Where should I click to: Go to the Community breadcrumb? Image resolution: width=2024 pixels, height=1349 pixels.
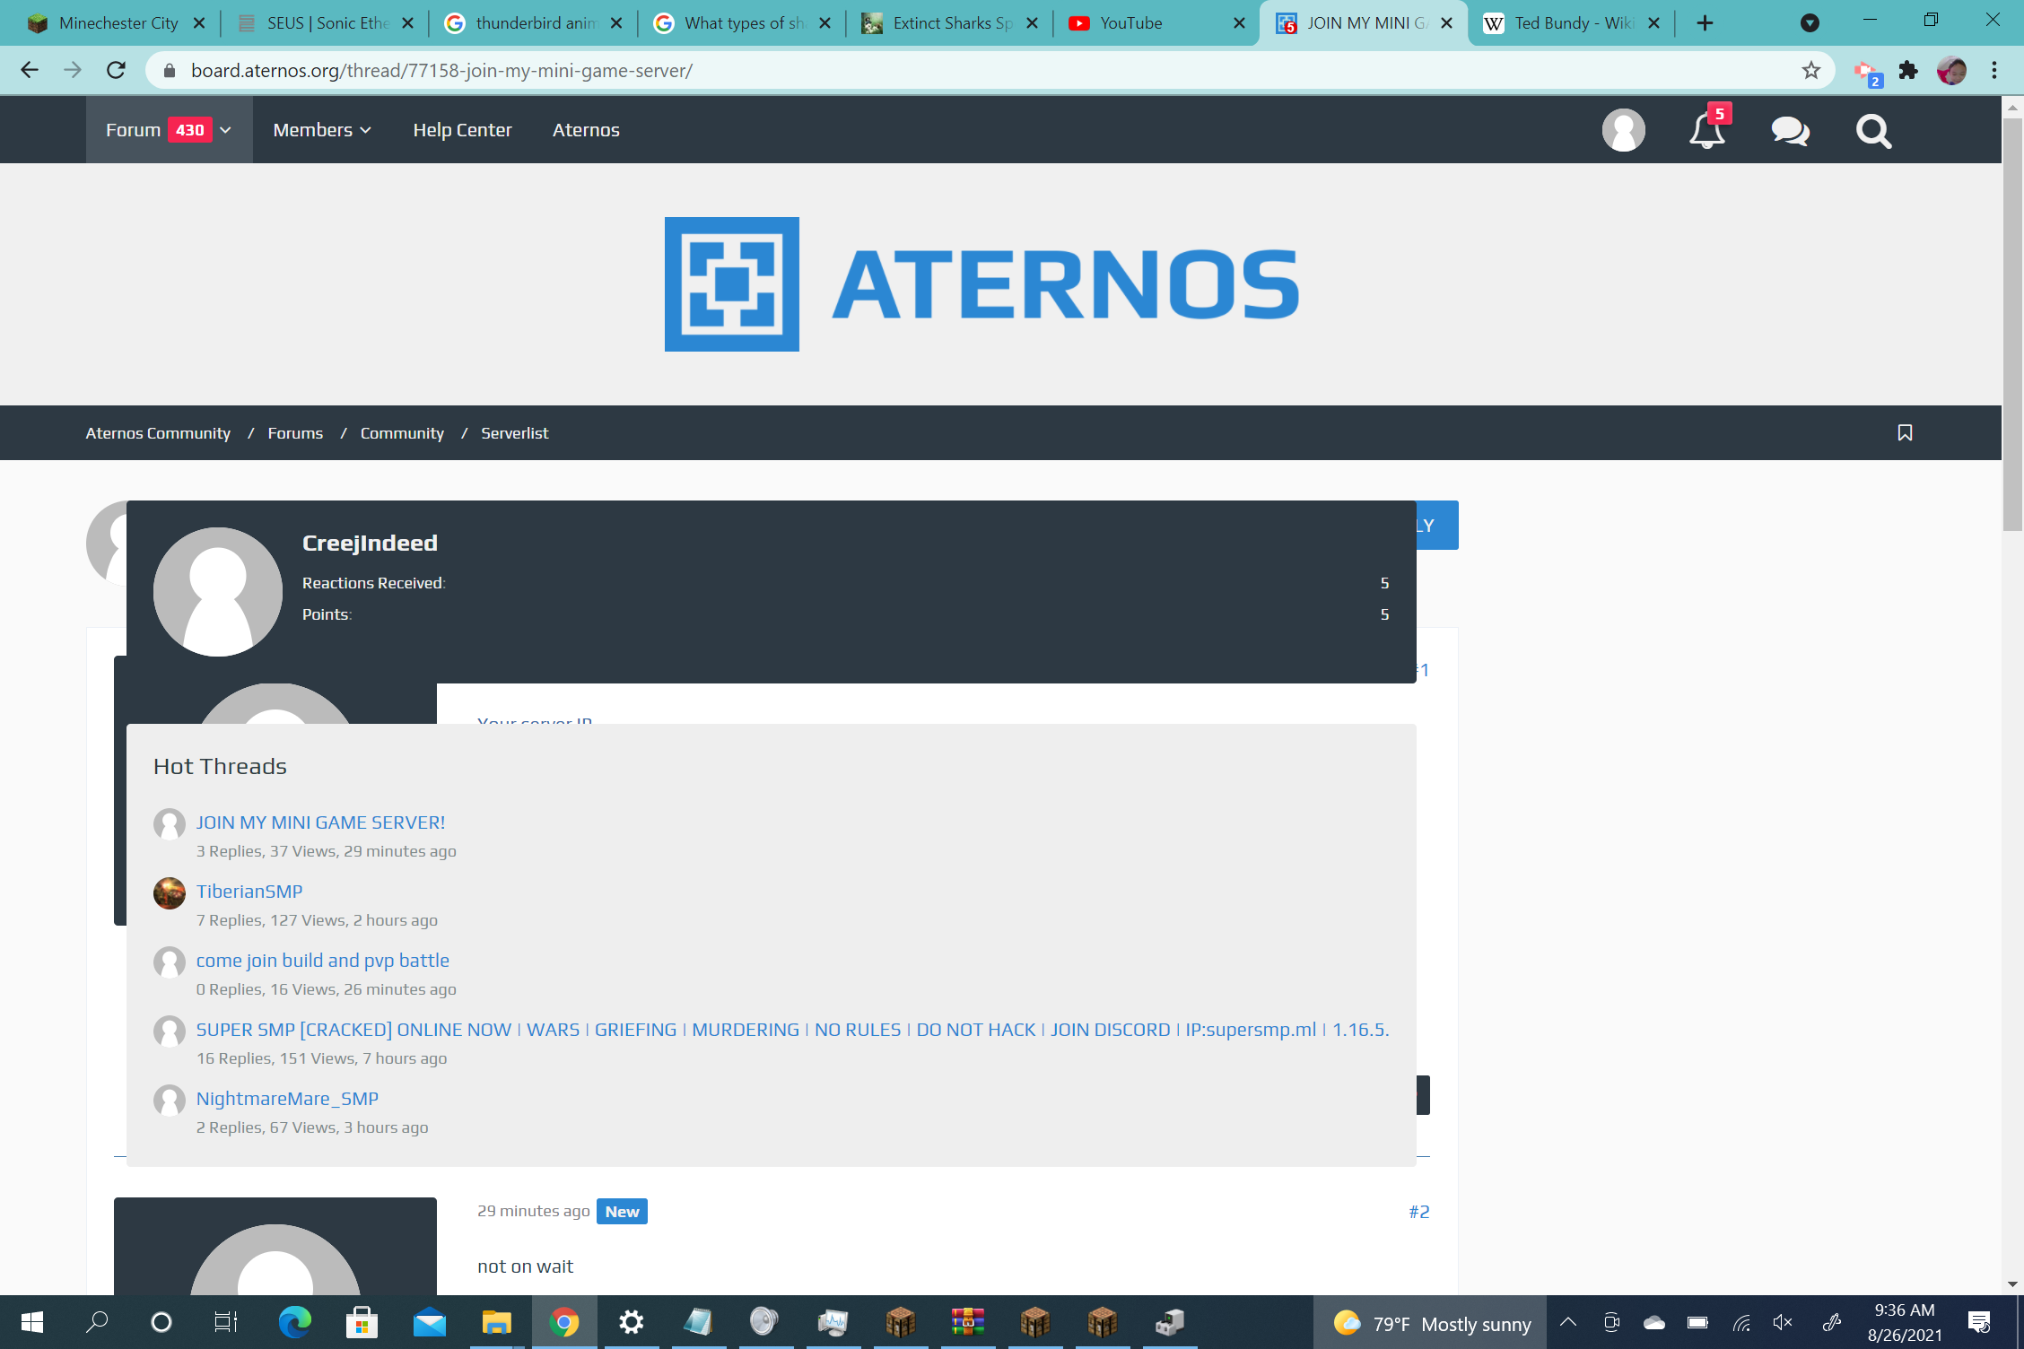click(x=402, y=433)
